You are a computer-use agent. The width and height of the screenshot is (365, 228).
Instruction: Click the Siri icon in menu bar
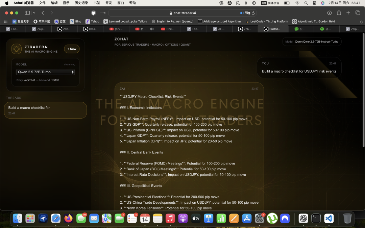[x=323, y=3]
